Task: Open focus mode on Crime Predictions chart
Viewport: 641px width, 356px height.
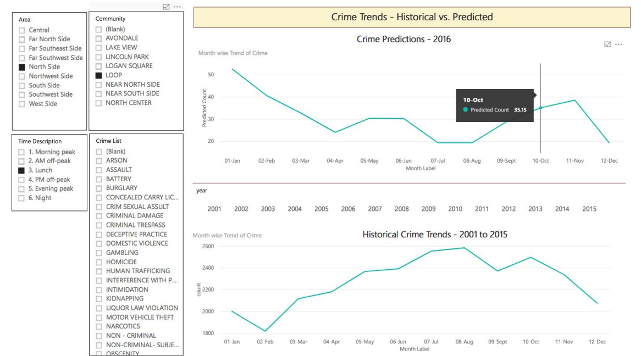Action: (607, 44)
